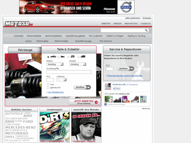Click the top search text box
The width and height of the screenshot is (191, 143).
(x=123, y=30)
